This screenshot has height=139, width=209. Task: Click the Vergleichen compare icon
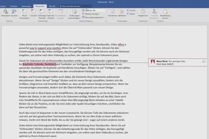pyautogui.click(x=143, y=11)
